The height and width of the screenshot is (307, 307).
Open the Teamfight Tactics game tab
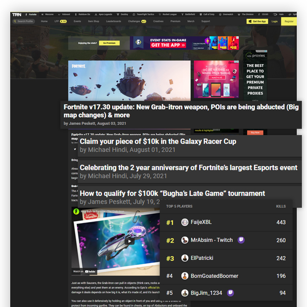[x=143, y=14]
